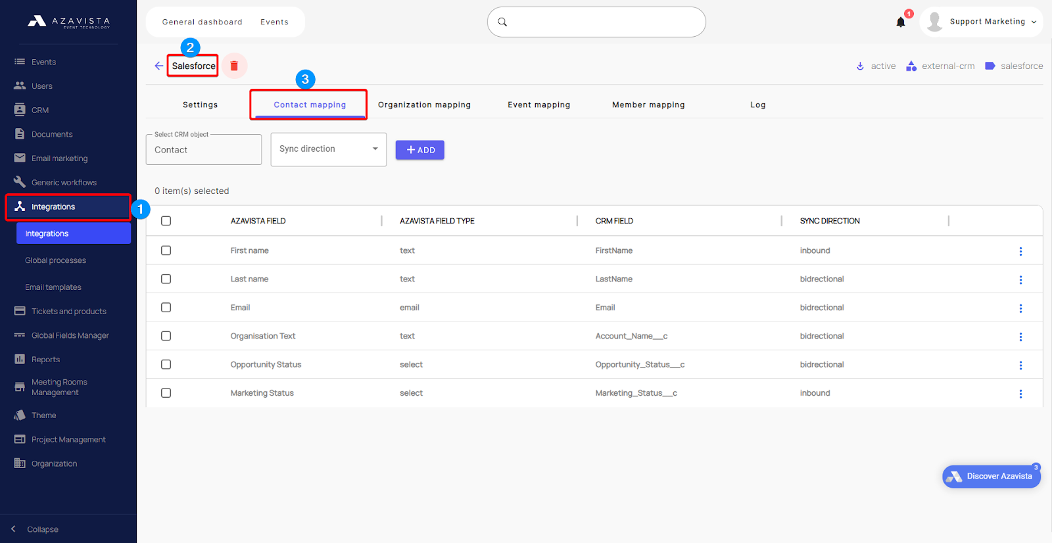
Task: Click the Select CRM object Contact field
Action: click(x=204, y=150)
